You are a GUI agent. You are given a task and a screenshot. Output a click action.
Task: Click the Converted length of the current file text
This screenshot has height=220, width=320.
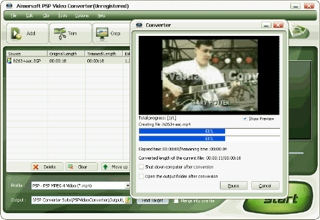tap(190, 158)
